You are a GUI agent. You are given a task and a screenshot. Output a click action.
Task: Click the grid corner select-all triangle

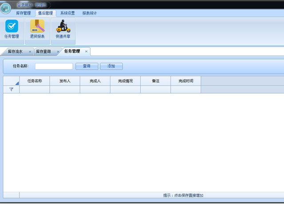16,82
